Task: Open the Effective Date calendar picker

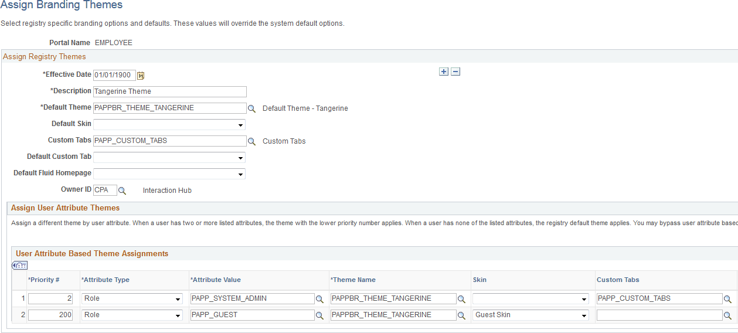Action: click(141, 75)
